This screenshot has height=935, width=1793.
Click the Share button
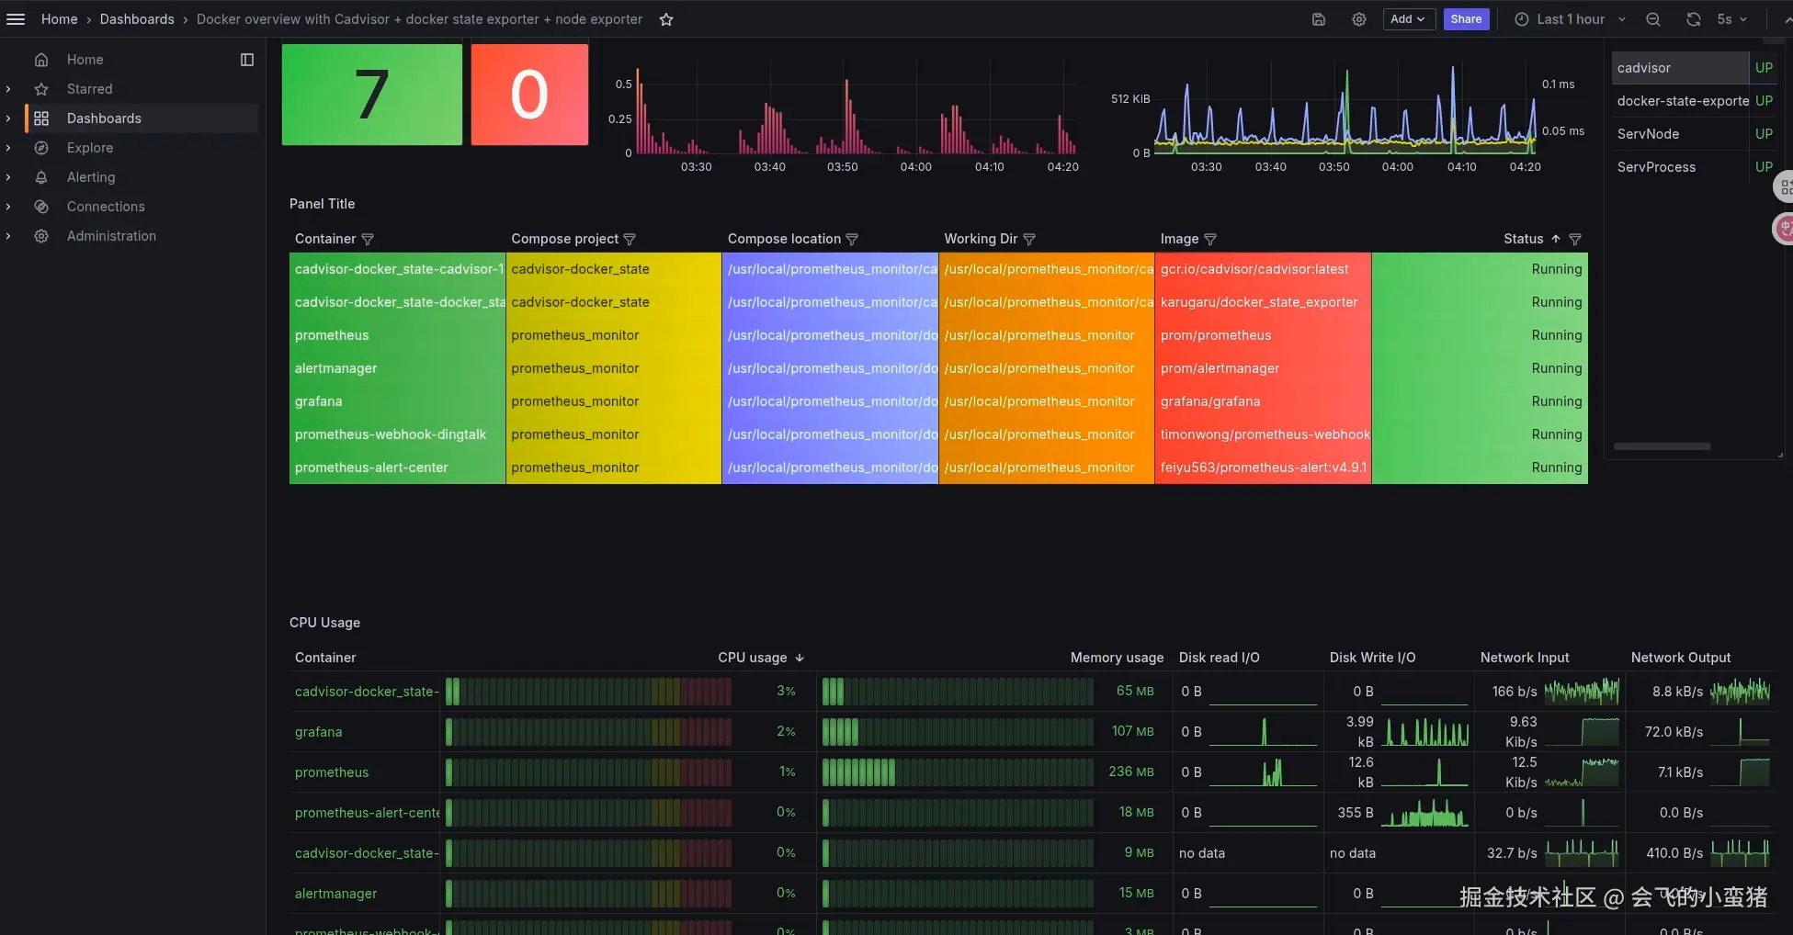tap(1466, 19)
